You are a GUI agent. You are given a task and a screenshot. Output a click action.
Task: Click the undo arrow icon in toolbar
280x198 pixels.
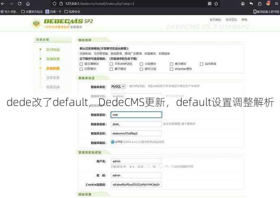click(251, 4)
